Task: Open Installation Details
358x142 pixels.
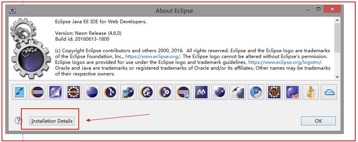Action: (x=52, y=121)
